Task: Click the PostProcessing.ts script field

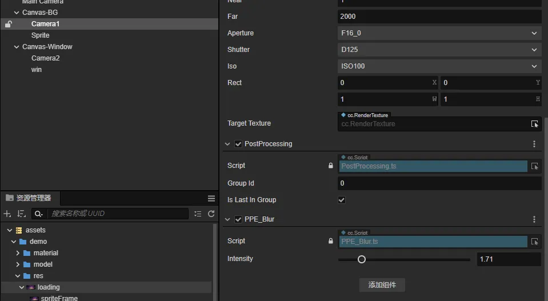Action: pos(433,166)
